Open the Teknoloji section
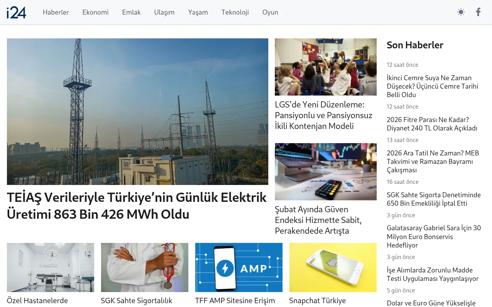This screenshot has width=492, height=307. click(235, 12)
